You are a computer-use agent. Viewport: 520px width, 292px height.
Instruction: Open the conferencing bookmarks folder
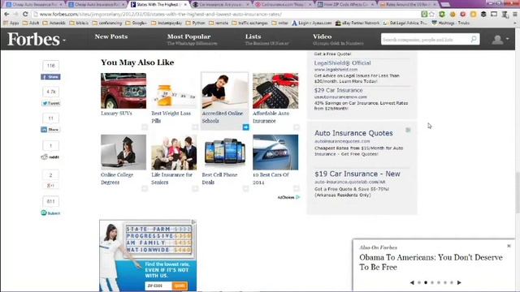(x=107, y=23)
